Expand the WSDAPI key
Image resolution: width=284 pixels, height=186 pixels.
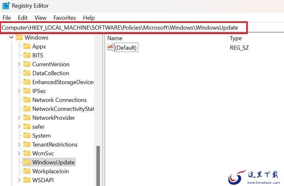click(x=19, y=180)
